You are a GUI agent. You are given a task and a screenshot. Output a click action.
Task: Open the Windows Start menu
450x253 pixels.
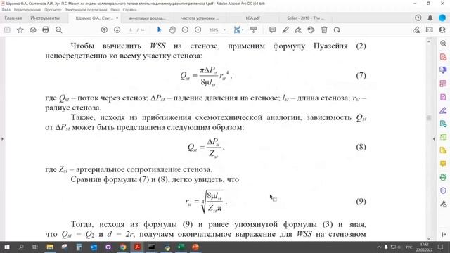[6, 247]
